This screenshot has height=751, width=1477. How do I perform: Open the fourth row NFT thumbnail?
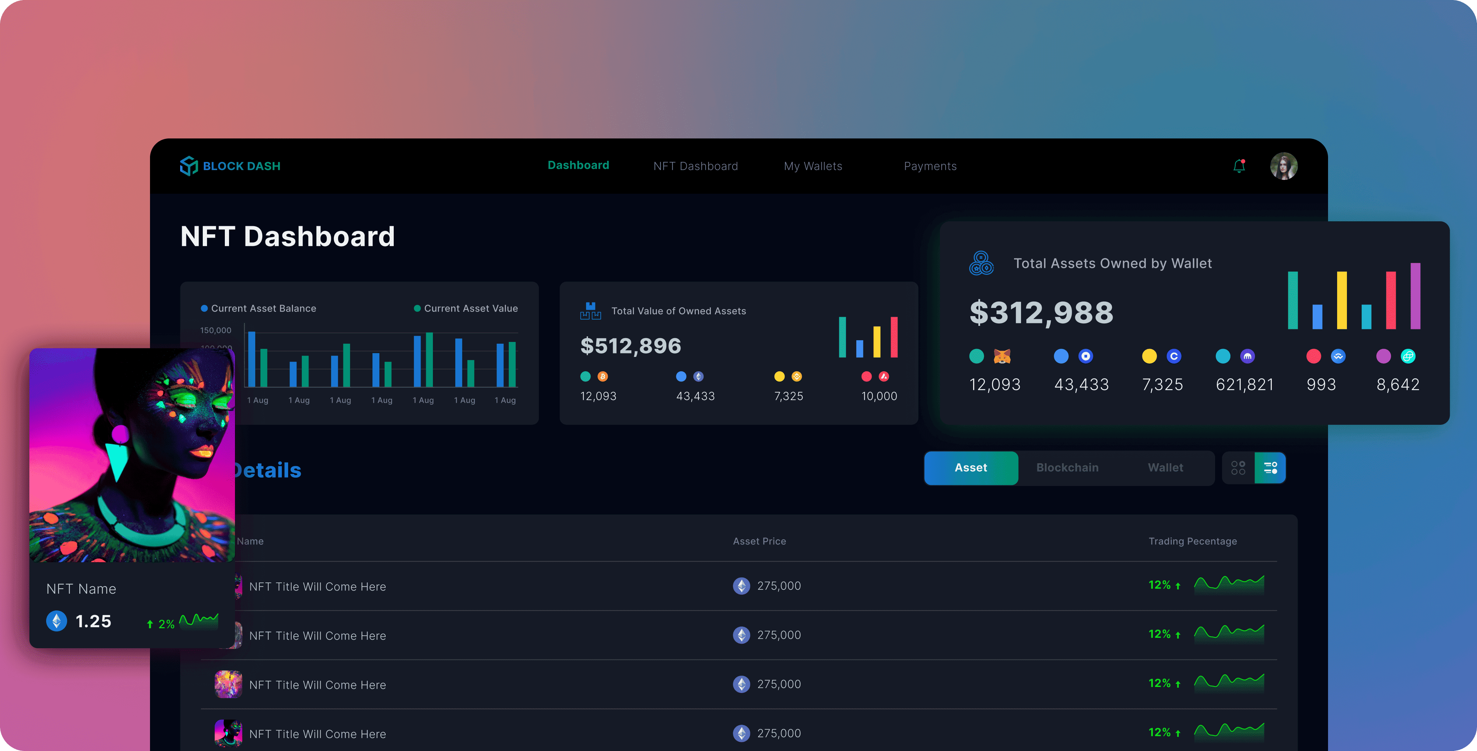pos(228,733)
